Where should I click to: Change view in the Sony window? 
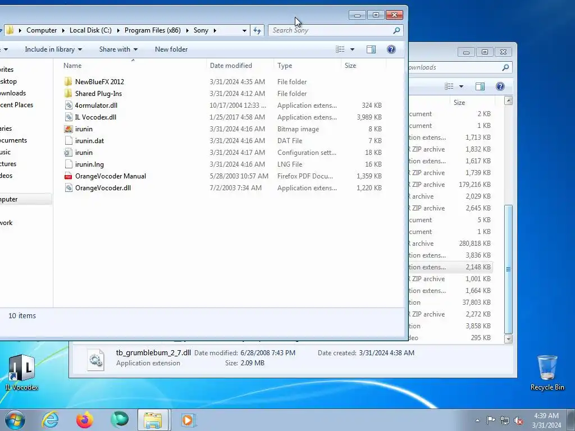pyautogui.click(x=340, y=49)
